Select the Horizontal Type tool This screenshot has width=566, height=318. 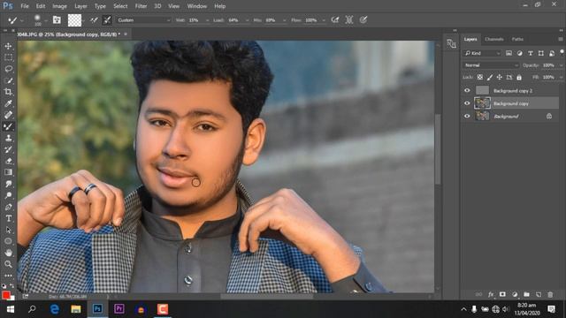[8, 218]
